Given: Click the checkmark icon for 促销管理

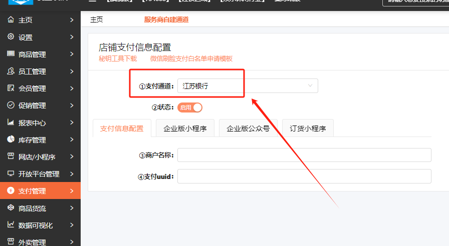Looking at the screenshot, I should [11, 105].
